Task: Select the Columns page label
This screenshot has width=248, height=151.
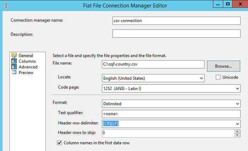Action: [27, 61]
